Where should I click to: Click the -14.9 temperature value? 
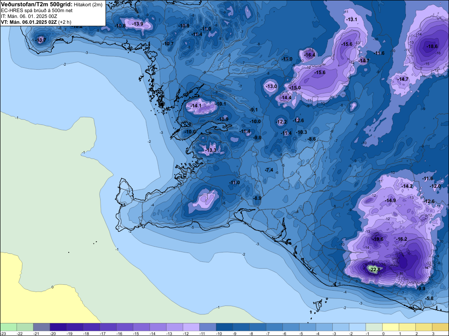click(391, 200)
